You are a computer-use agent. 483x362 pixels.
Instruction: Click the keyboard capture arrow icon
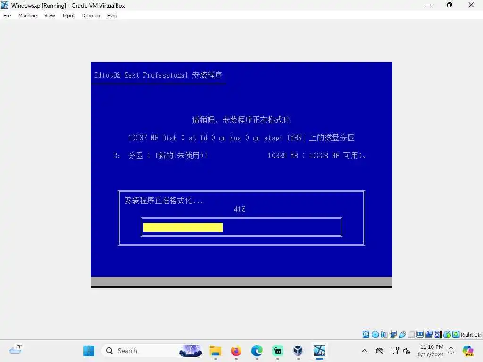click(456, 334)
